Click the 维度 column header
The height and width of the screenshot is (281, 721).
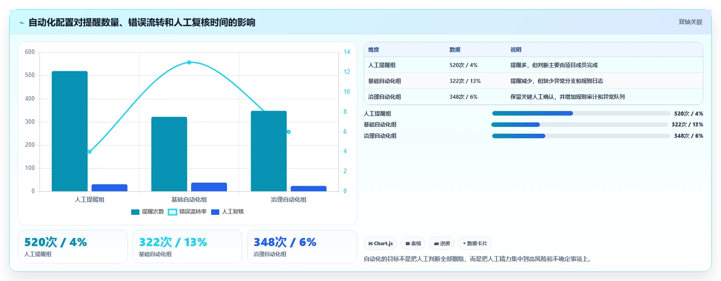click(374, 50)
